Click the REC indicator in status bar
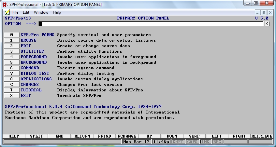 click(x=217, y=141)
